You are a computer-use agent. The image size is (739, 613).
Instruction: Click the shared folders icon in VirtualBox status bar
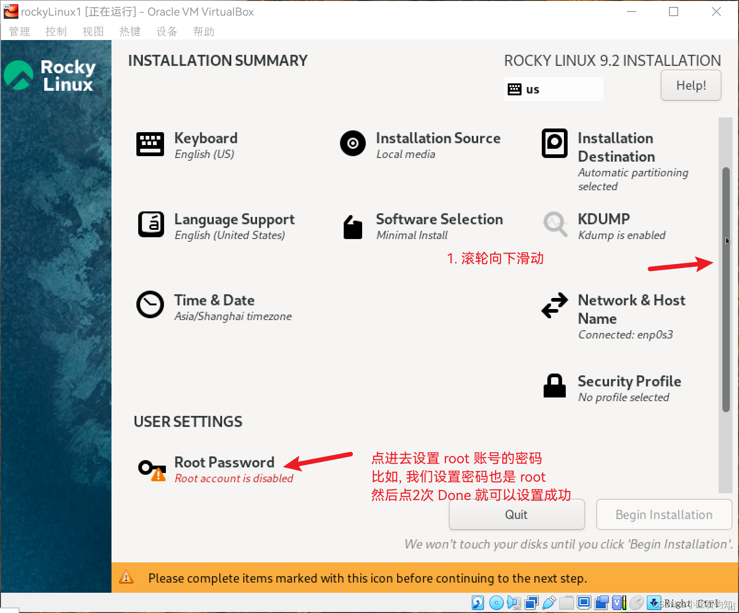pyautogui.click(x=566, y=602)
